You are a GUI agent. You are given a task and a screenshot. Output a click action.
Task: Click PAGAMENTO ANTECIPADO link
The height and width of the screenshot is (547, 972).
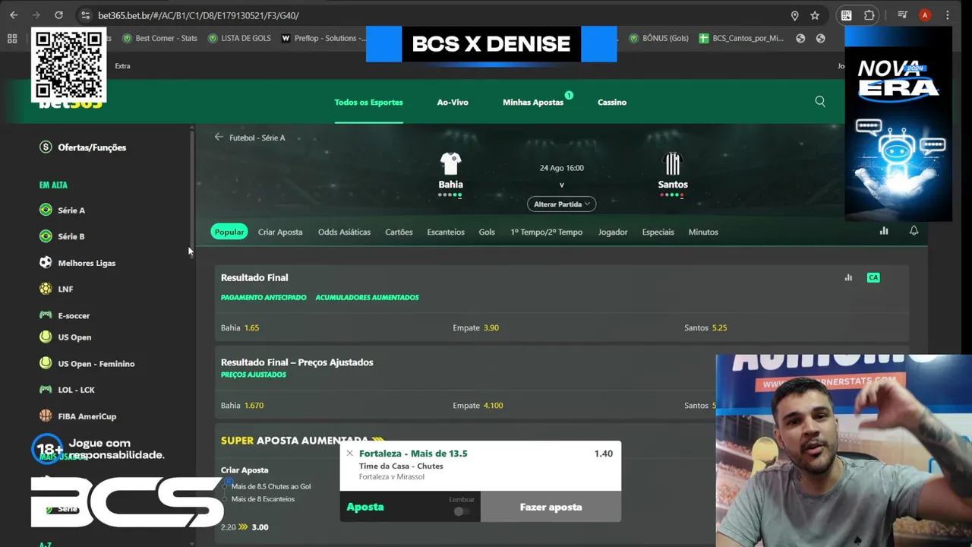point(264,297)
